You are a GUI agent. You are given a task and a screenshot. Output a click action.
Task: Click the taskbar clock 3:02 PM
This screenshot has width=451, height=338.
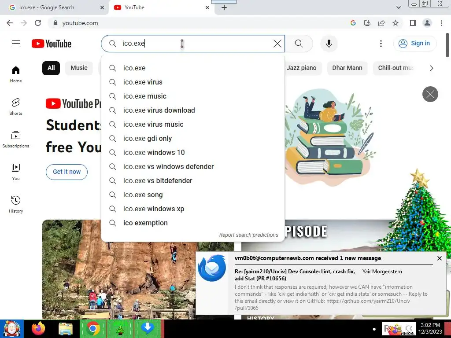coord(430,328)
